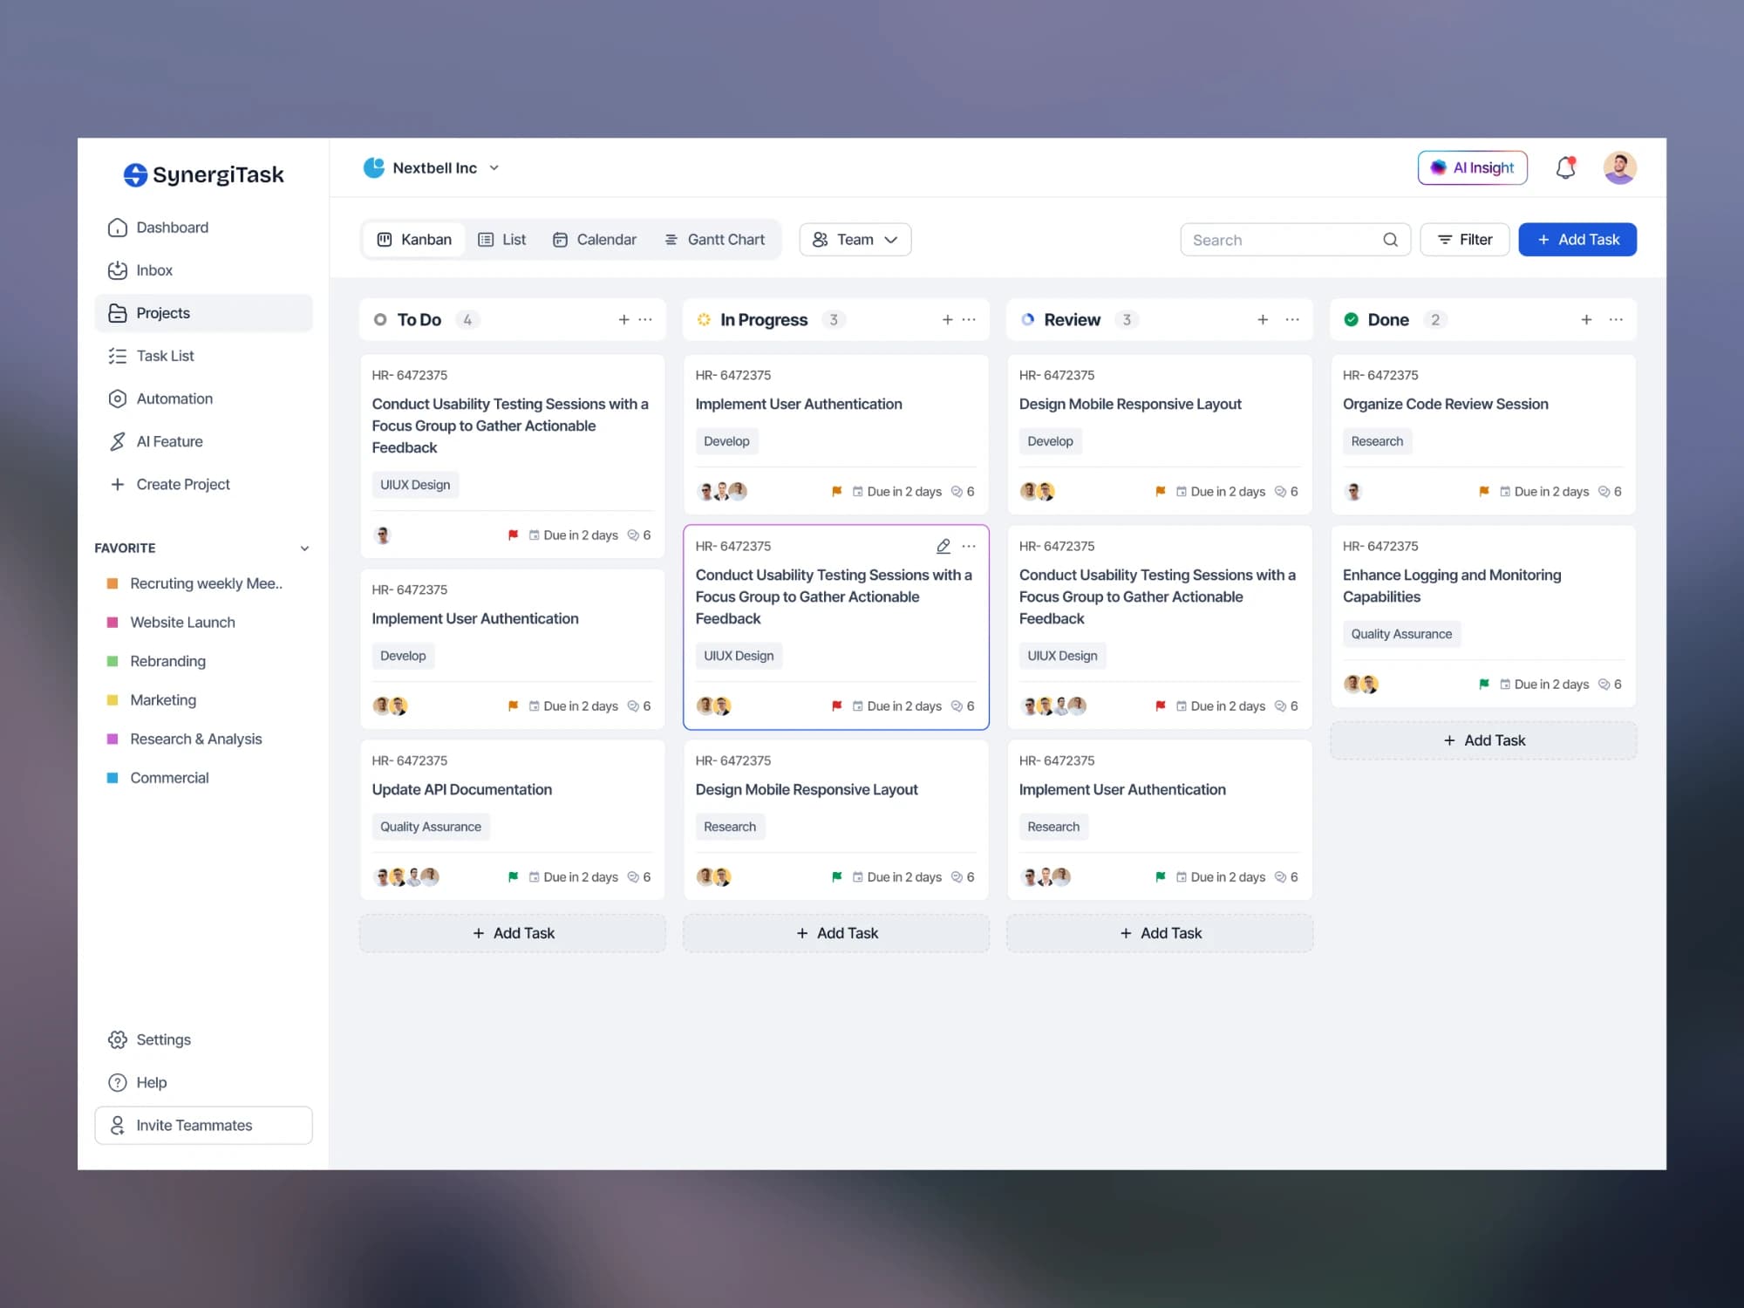
Task: Expand the Nextbell Inc workspace dropdown
Action: 494,167
